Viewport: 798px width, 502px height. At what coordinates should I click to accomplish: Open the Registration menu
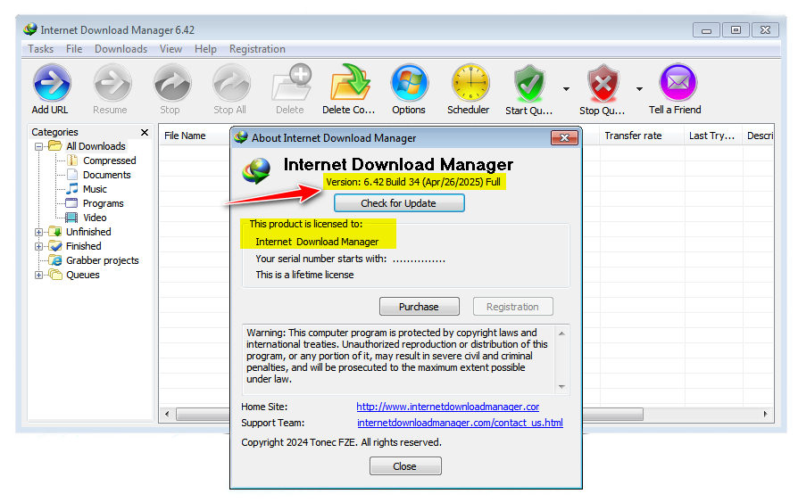257,49
